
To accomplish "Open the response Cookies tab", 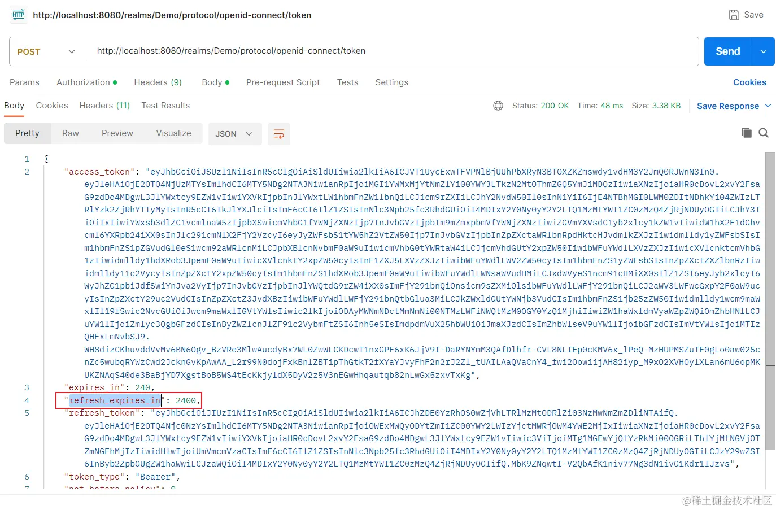I will [52, 106].
